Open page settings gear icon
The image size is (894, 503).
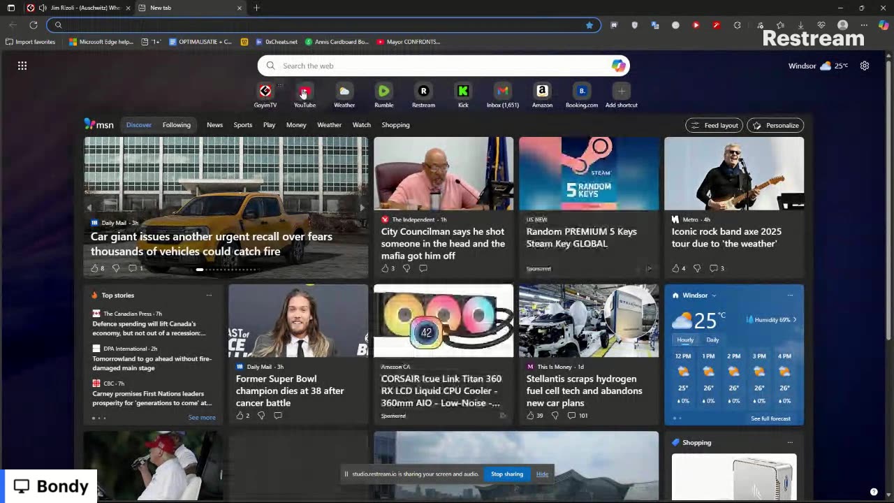point(865,66)
